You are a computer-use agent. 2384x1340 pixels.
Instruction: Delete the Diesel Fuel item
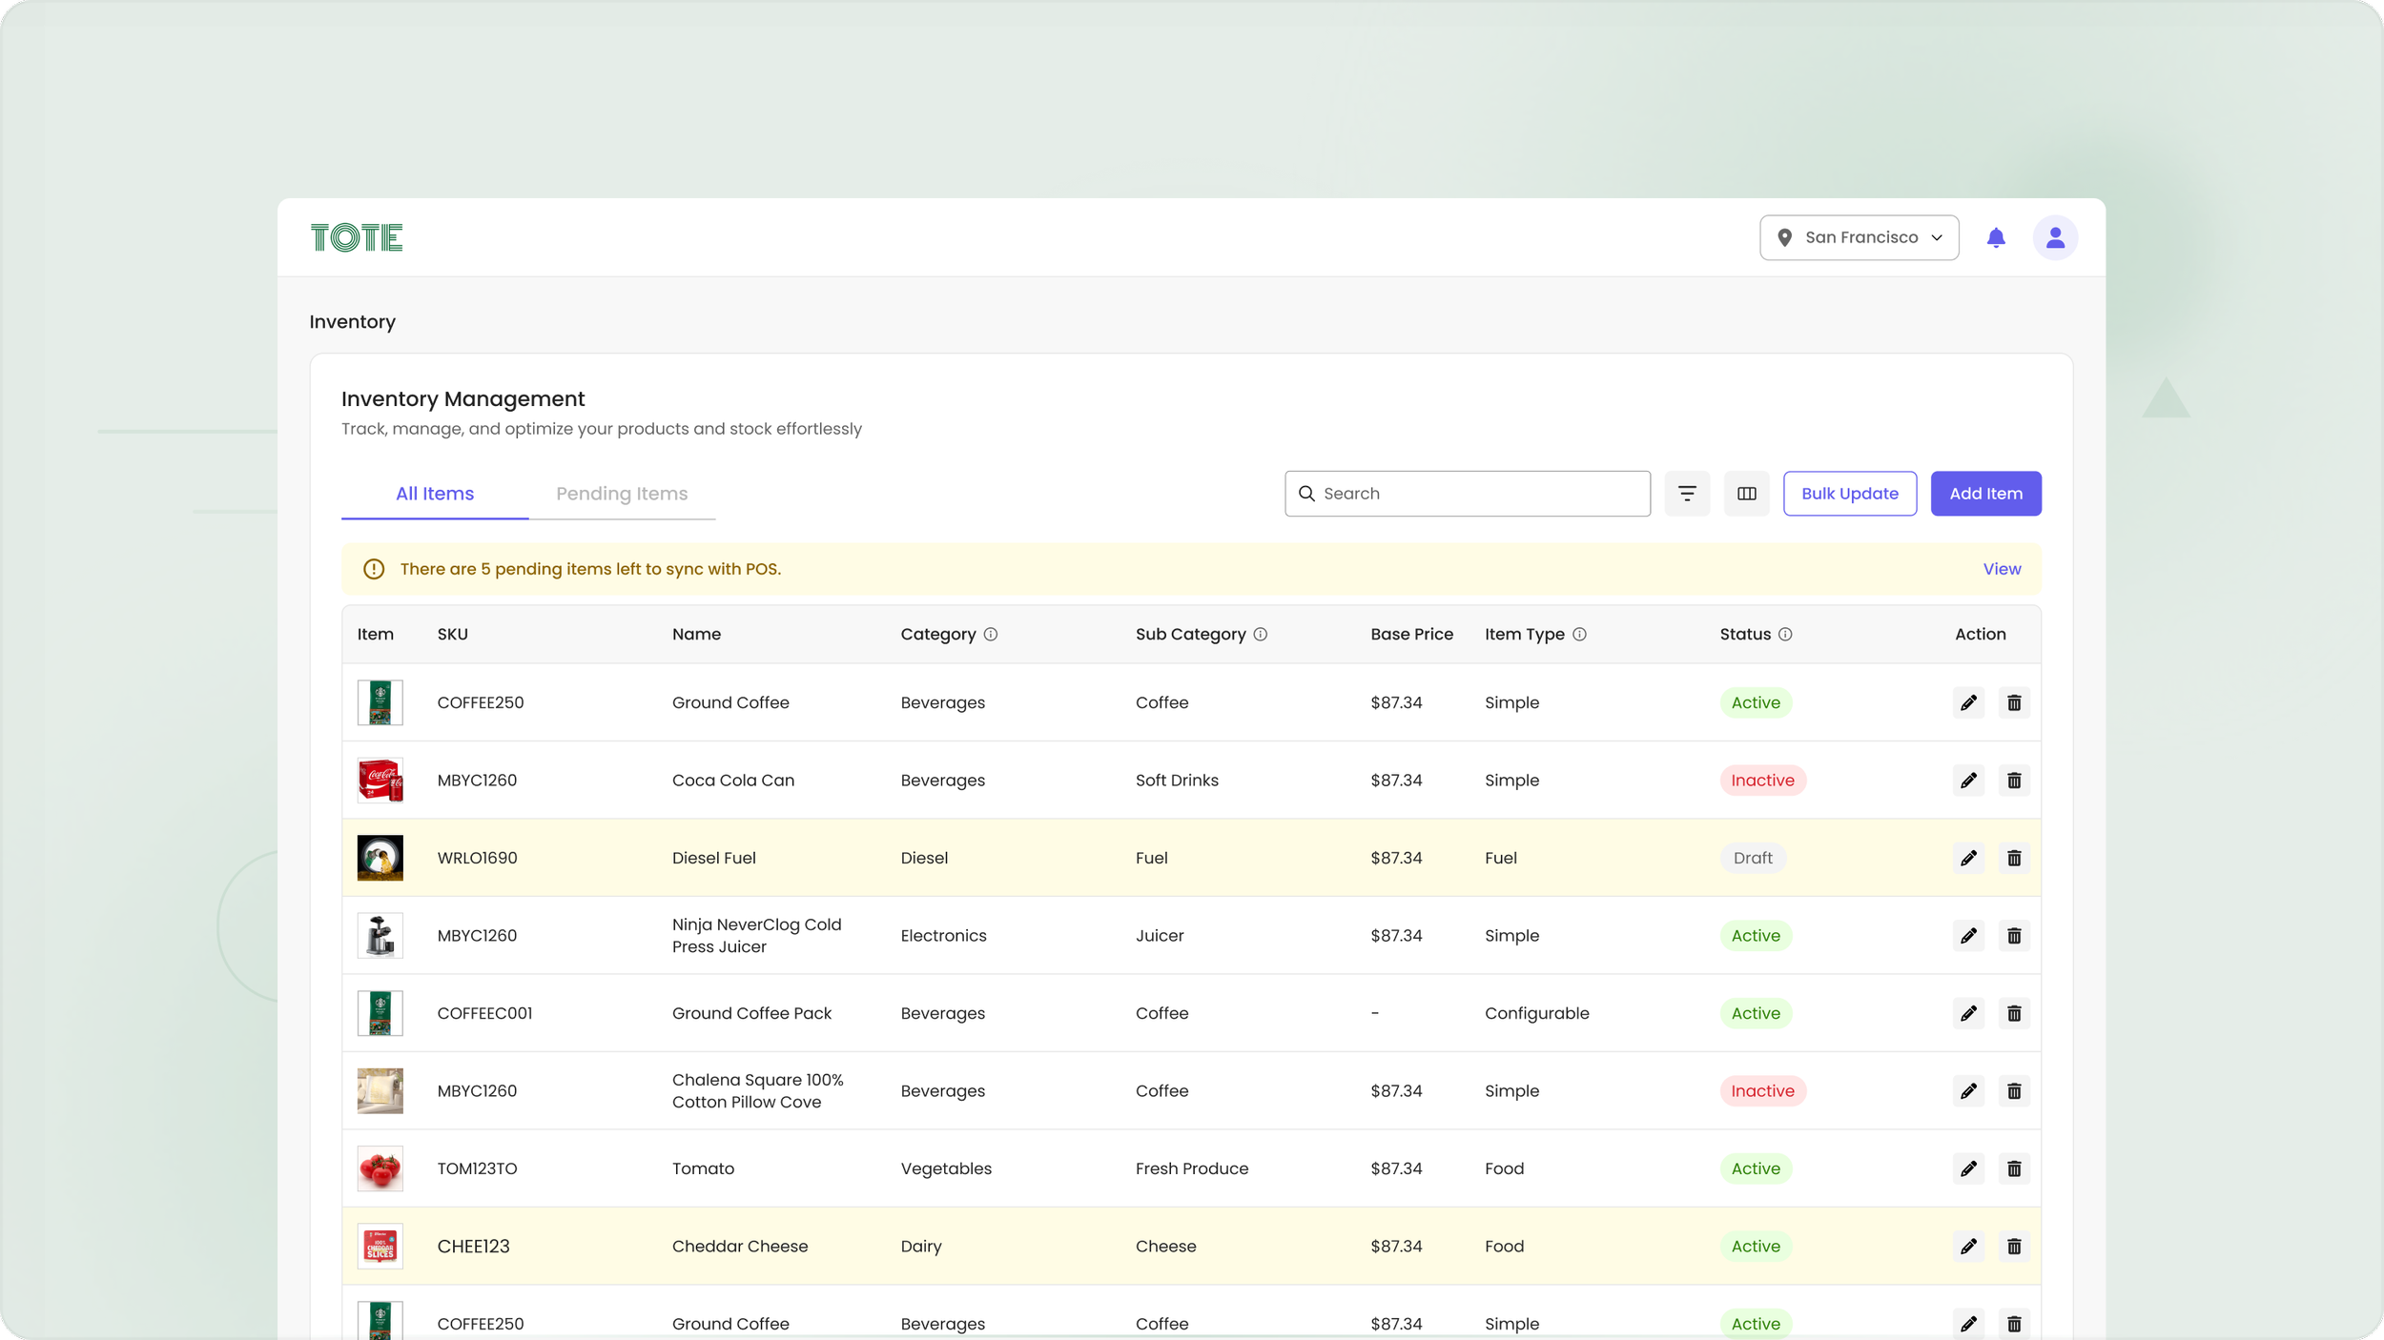tap(2013, 859)
